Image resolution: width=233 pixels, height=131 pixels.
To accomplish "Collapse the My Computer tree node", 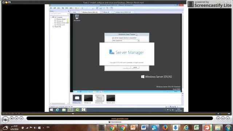I will point(51,17).
